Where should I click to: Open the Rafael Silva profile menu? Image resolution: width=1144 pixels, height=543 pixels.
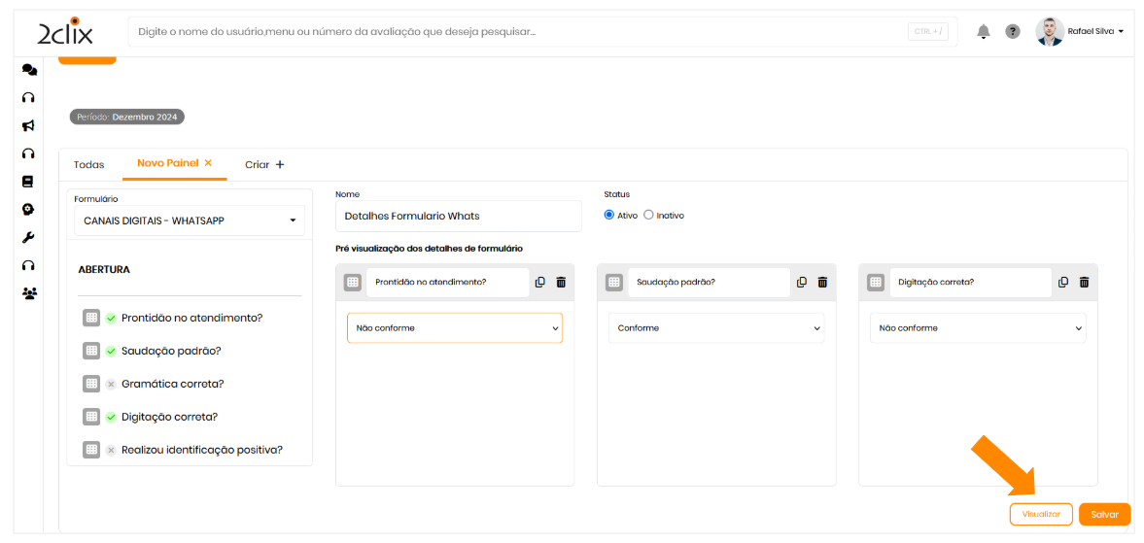click(x=1080, y=32)
